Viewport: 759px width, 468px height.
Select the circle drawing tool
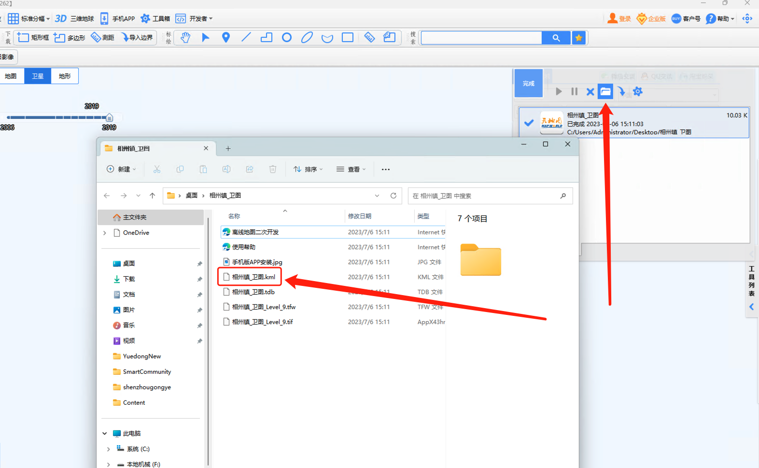coord(287,37)
